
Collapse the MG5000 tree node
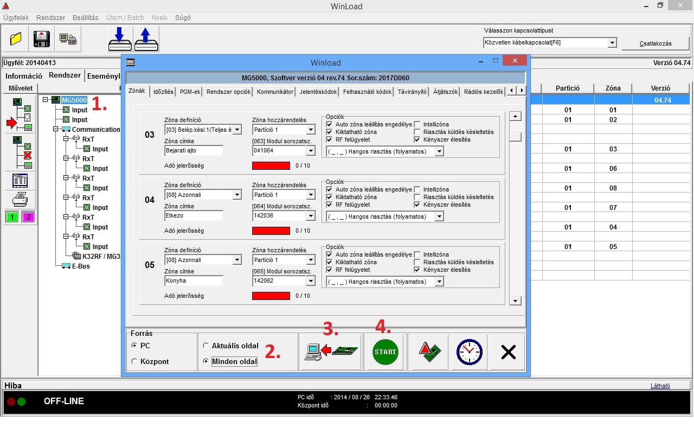(46, 100)
